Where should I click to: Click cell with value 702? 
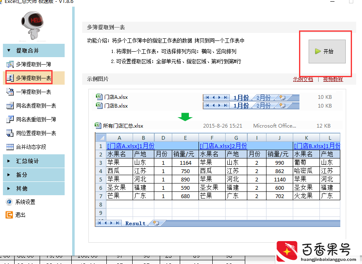[x=279, y=196]
